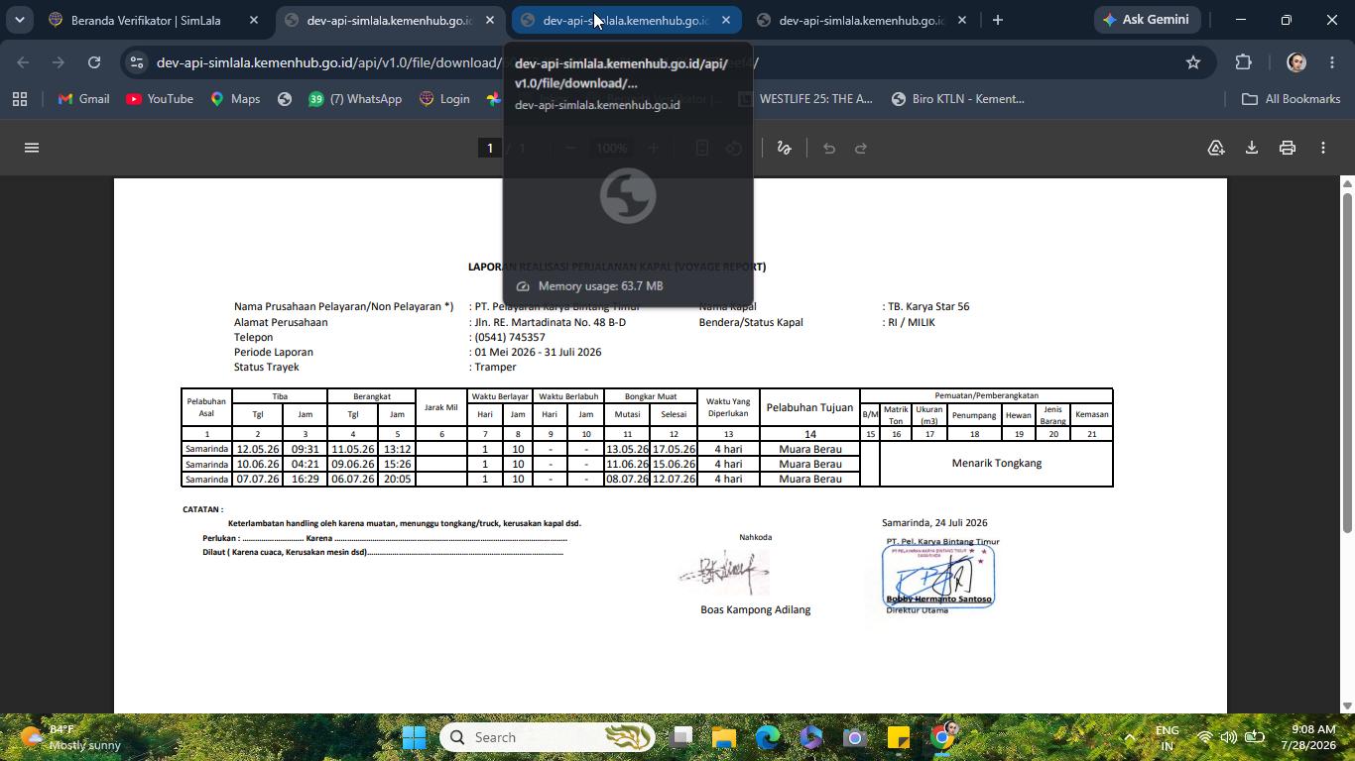
Task: Click the PDF vertical scrollbar thumb
Action: [x=1347, y=363]
